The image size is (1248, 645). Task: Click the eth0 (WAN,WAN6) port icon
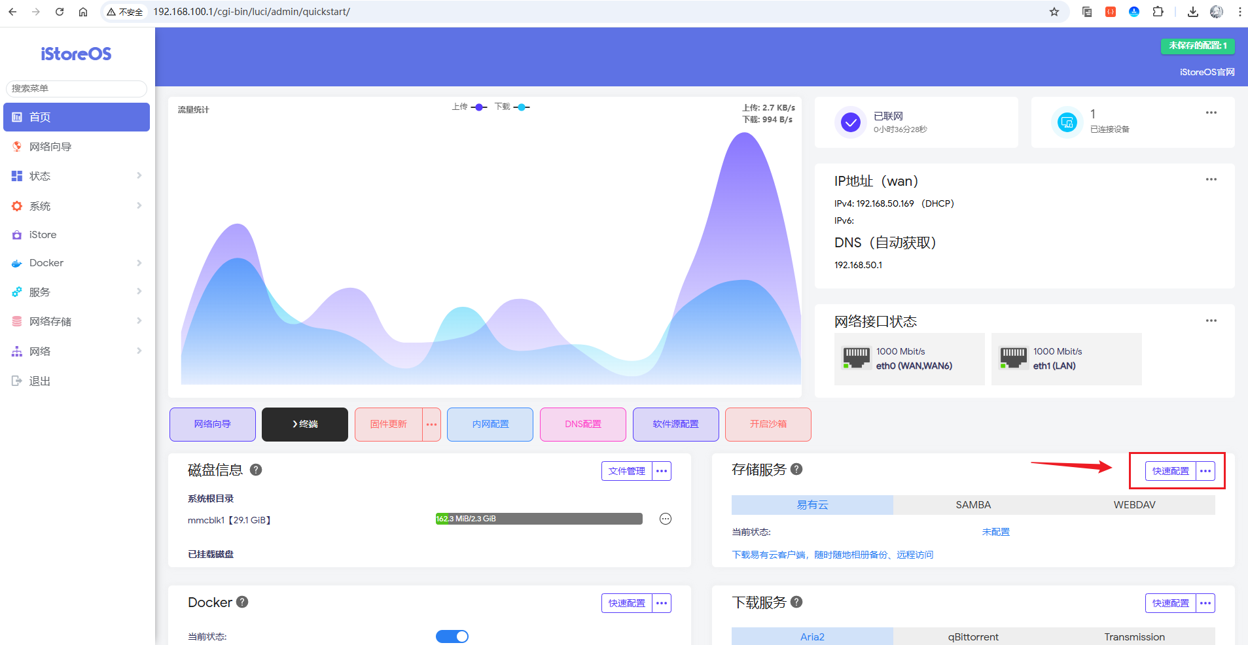pos(857,358)
